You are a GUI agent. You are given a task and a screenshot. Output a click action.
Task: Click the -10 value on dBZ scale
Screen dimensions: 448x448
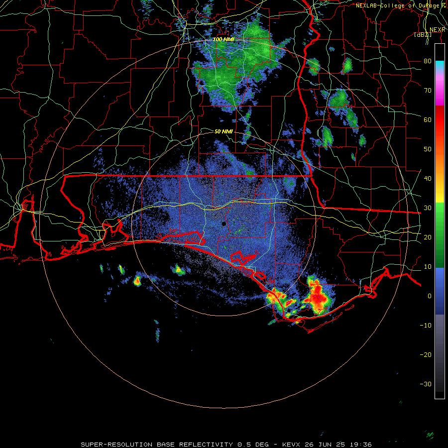[426, 326]
